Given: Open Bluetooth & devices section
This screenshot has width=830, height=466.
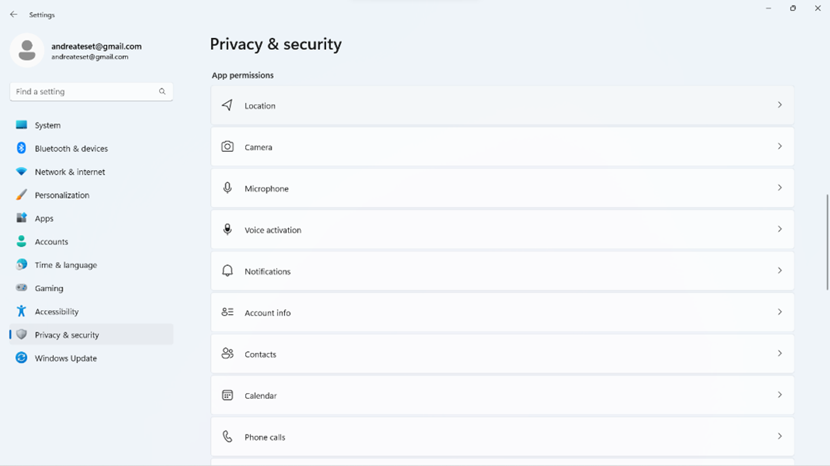Looking at the screenshot, I should click(71, 149).
